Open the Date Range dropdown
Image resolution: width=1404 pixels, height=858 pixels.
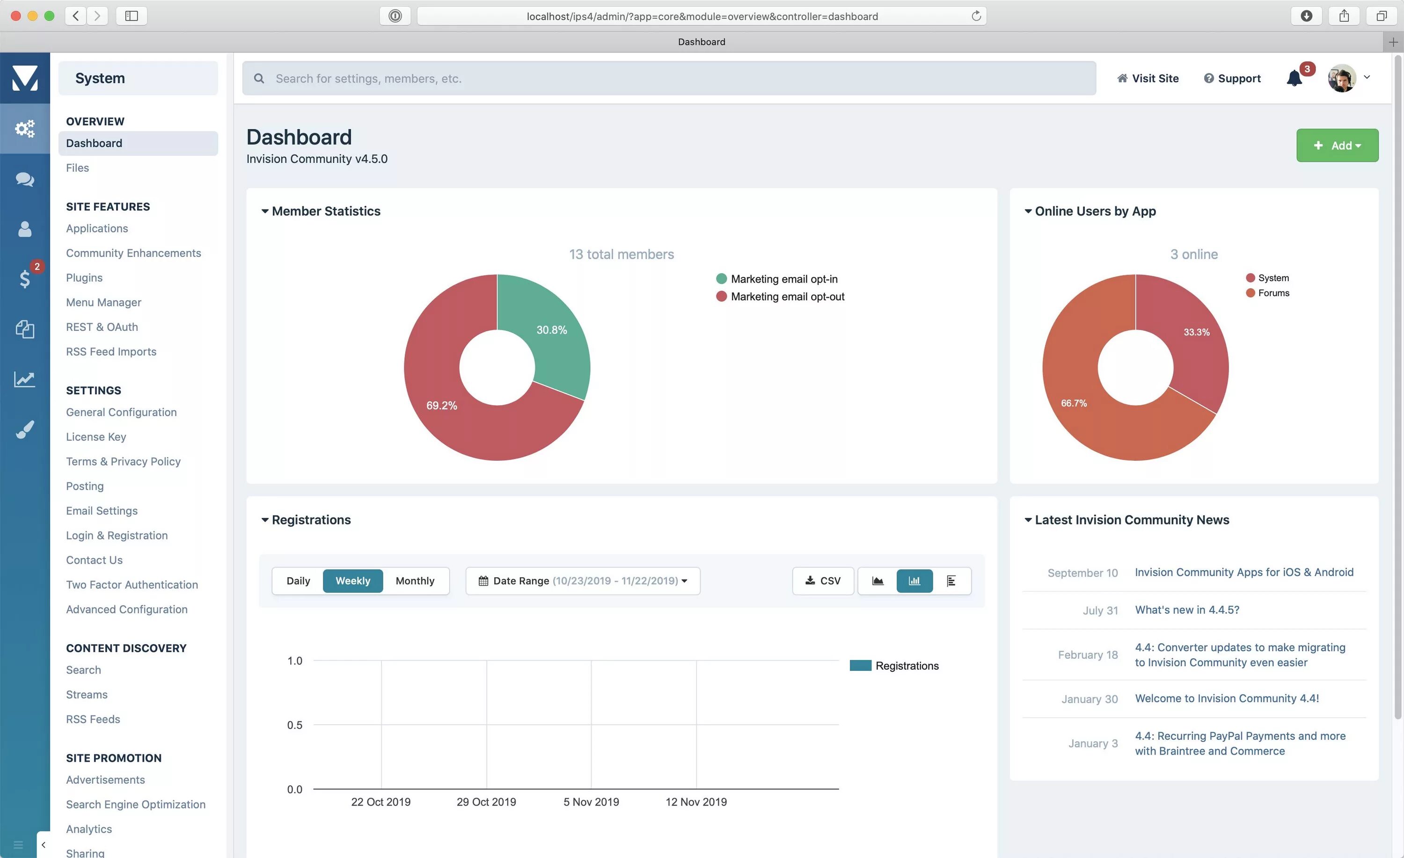pos(582,581)
